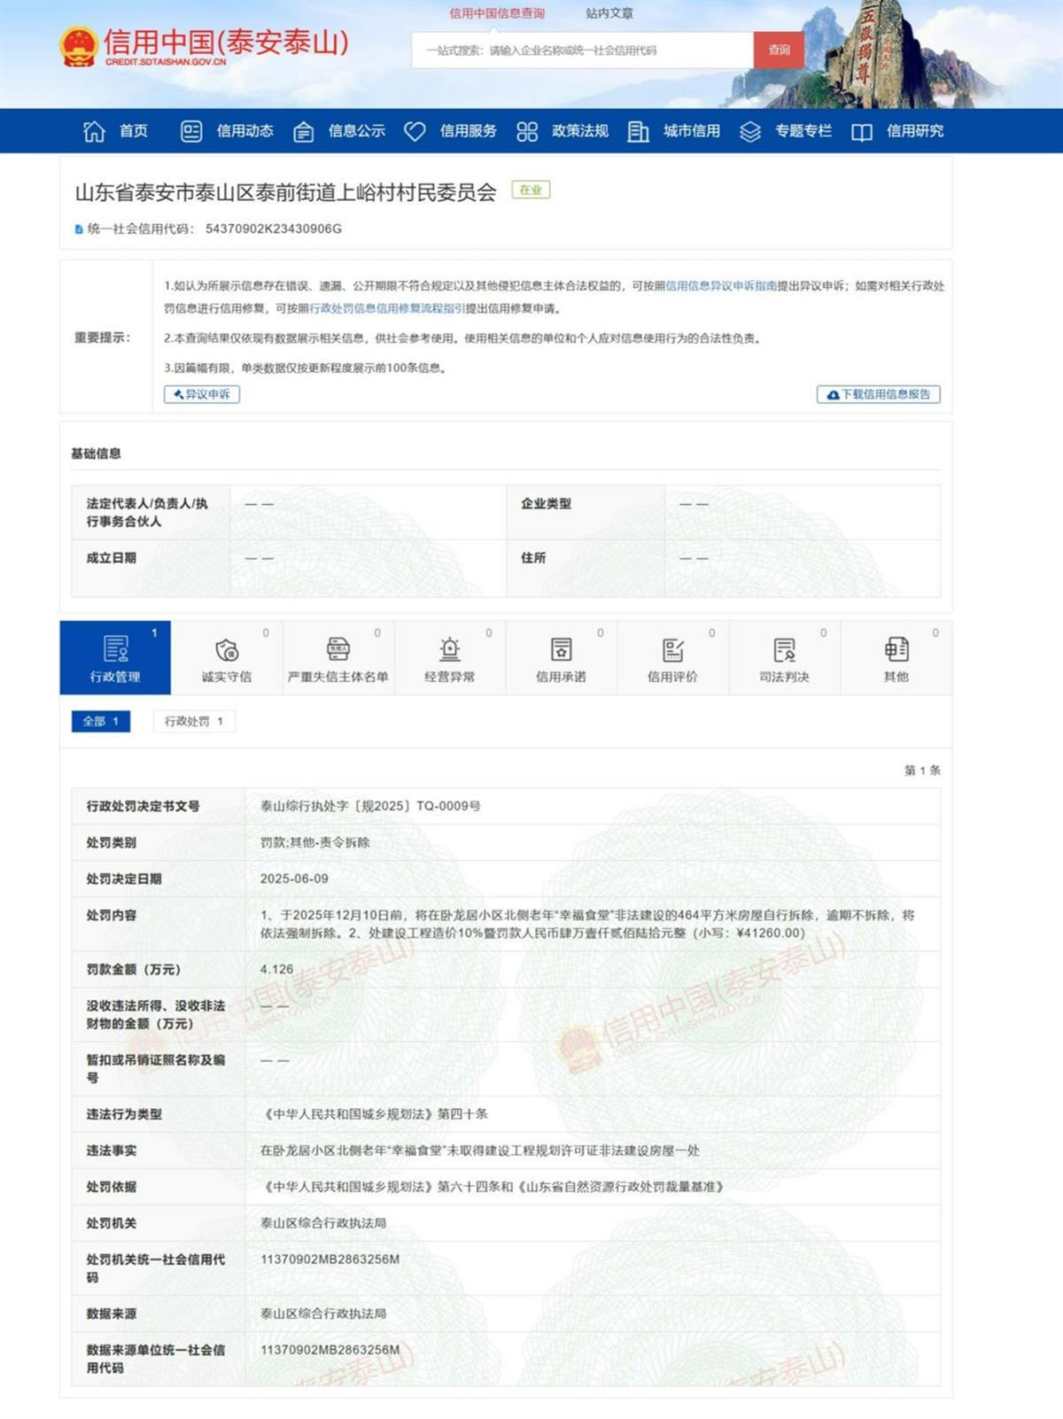Click the 首页 home icon in navigation
1063x1419 pixels.
(94, 131)
